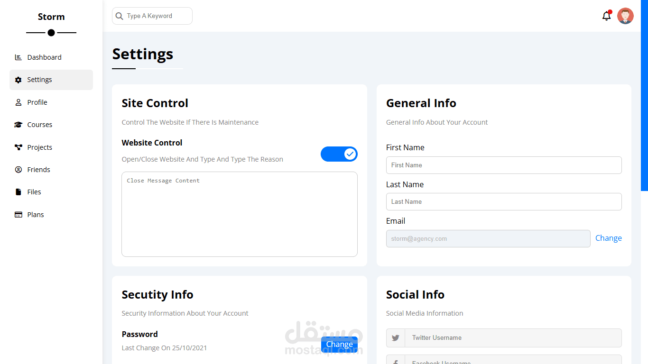Click the search magnifier icon
Viewport: 648px width, 364px height.
click(120, 16)
